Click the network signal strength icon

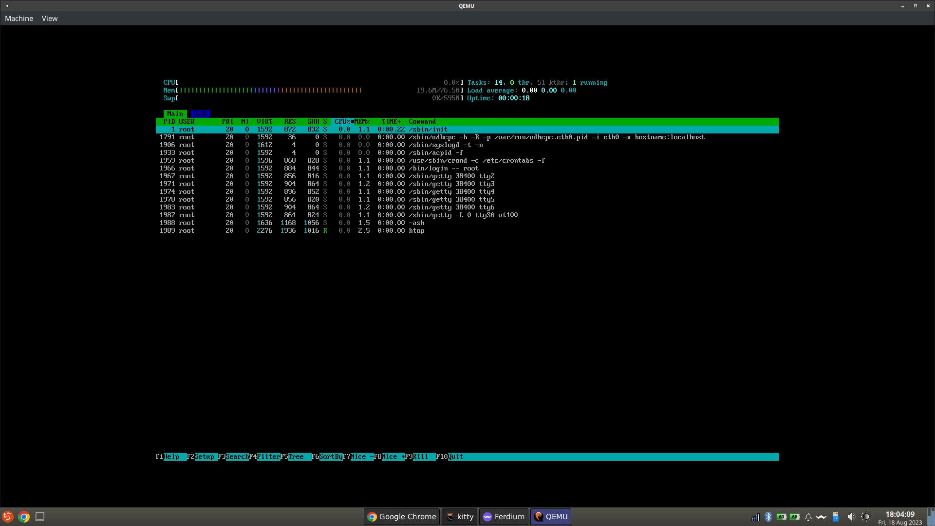[x=755, y=517]
